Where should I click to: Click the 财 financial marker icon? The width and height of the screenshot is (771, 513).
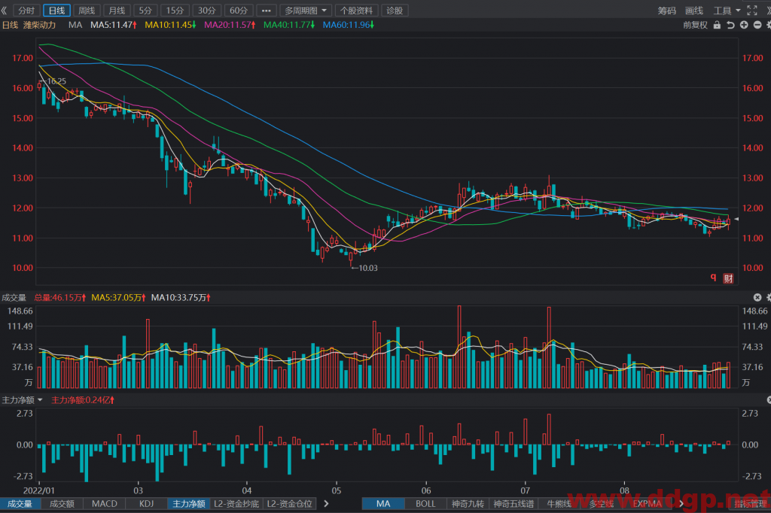pyautogui.click(x=728, y=278)
